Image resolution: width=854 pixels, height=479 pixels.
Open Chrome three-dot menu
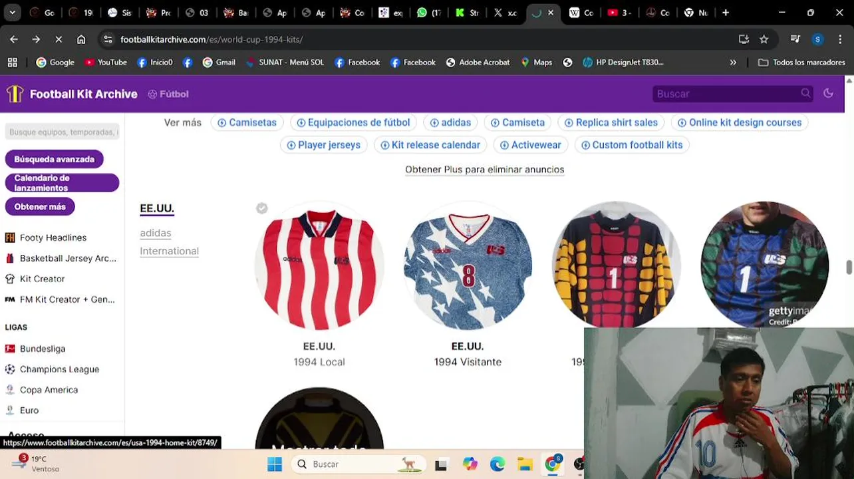839,39
